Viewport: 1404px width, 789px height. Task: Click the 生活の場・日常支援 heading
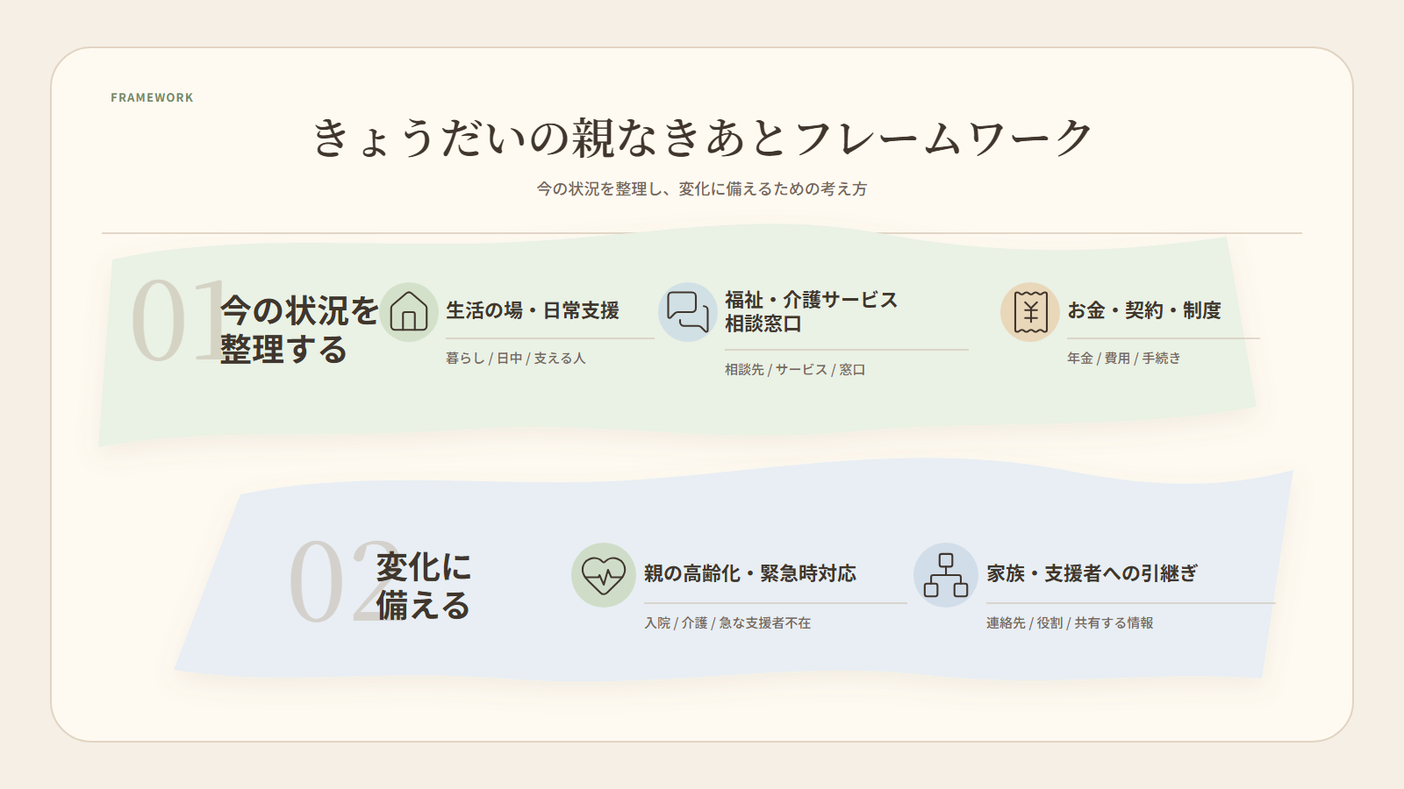[533, 310]
